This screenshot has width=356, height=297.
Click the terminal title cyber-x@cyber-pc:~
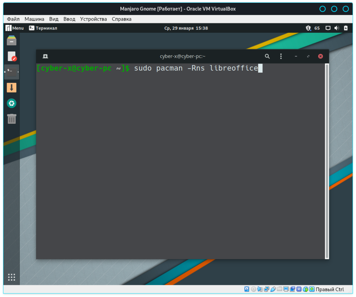(x=183, y=56)
